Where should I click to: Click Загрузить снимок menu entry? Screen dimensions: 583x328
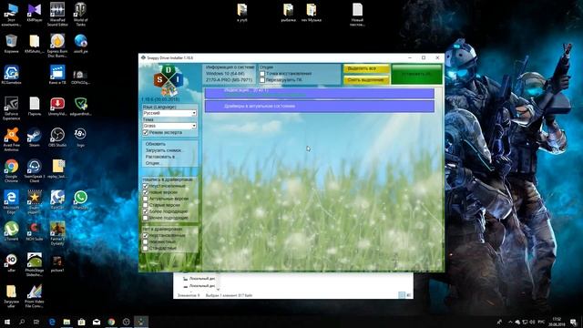(164, 150)
